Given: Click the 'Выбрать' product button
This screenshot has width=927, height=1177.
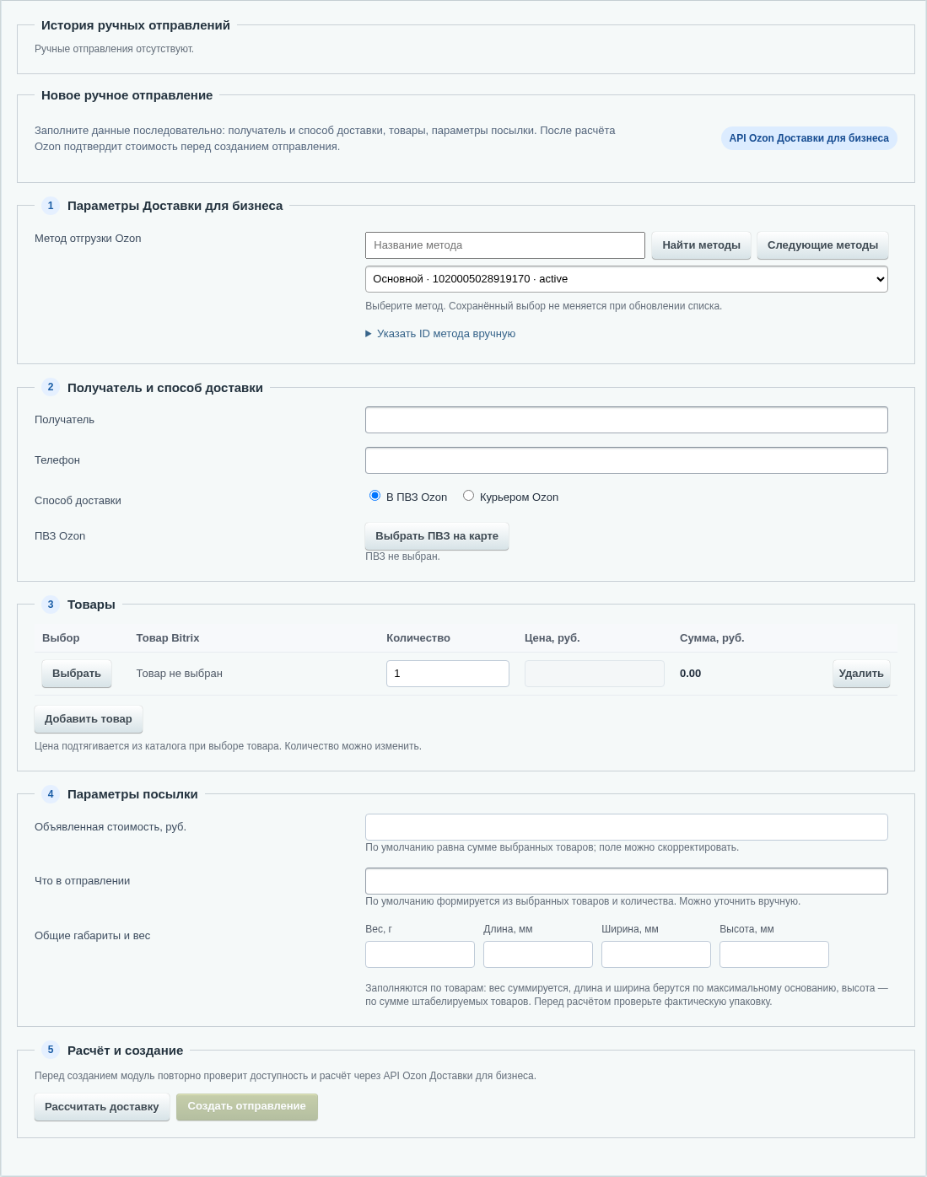Looking at the screenshot, I should 77,674.
